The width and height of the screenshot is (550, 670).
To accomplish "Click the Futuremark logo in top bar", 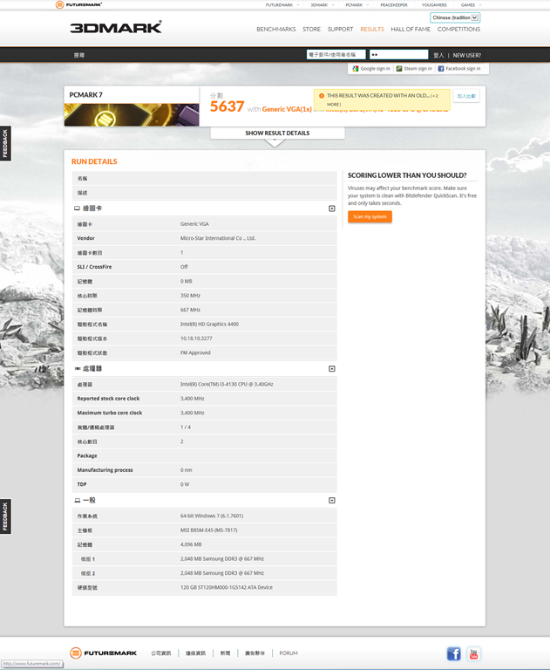I will [x=79, y=4].
